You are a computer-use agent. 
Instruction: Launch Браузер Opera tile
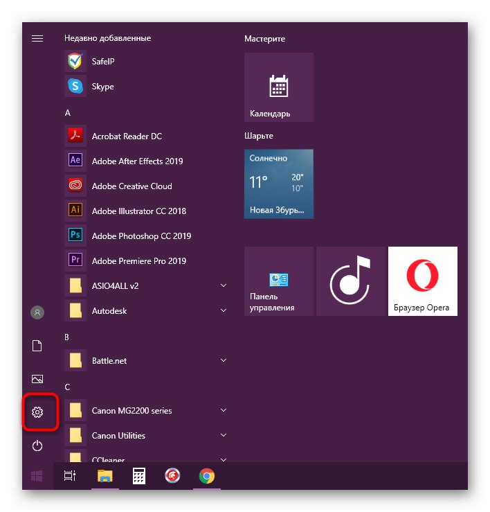coord(423,281)
